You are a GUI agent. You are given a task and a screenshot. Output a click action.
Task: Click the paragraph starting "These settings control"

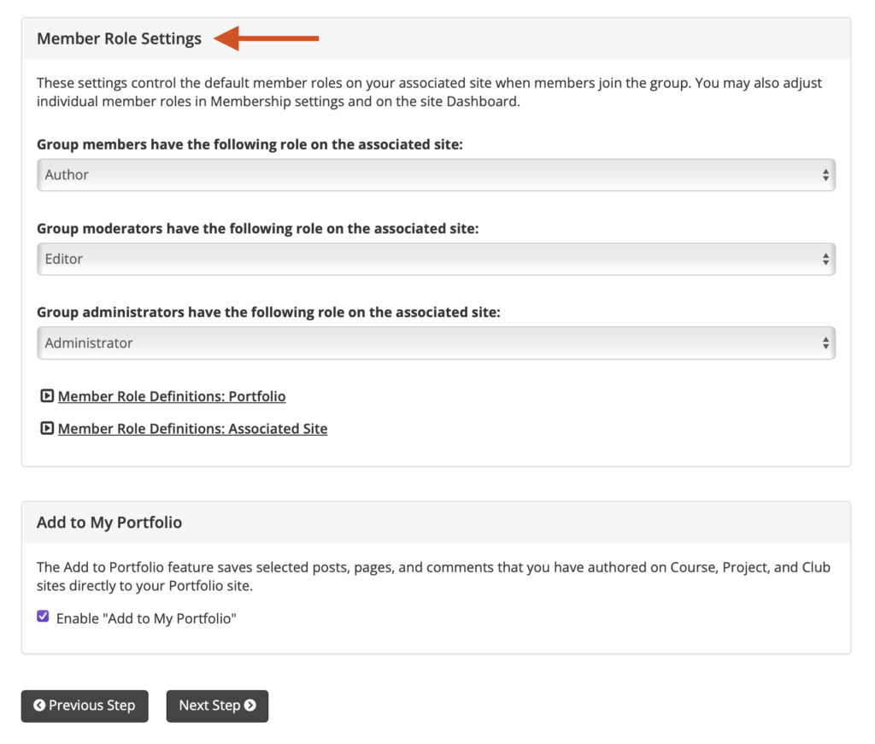tap(429, 92)
